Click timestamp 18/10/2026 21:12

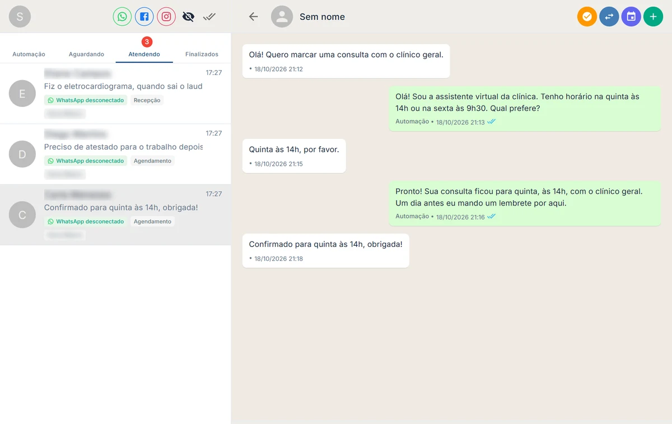click(x=278, y=69)
